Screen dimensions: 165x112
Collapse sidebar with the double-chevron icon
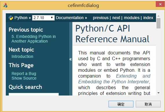pos(71,59)
